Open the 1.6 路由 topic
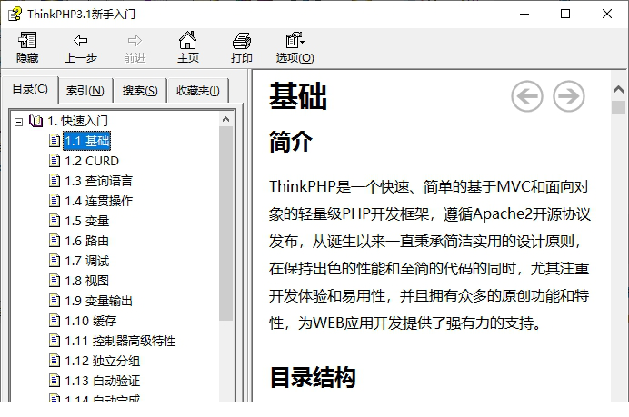The image size is (629, 417). point(87,241)
